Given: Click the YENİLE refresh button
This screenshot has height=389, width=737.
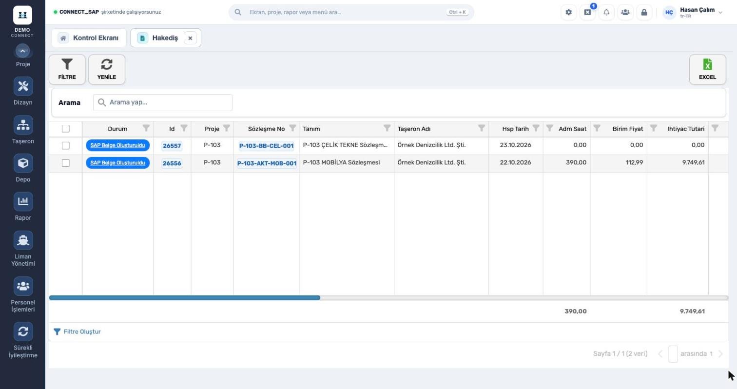Looking at the screenshot, I should click(107, 69).
